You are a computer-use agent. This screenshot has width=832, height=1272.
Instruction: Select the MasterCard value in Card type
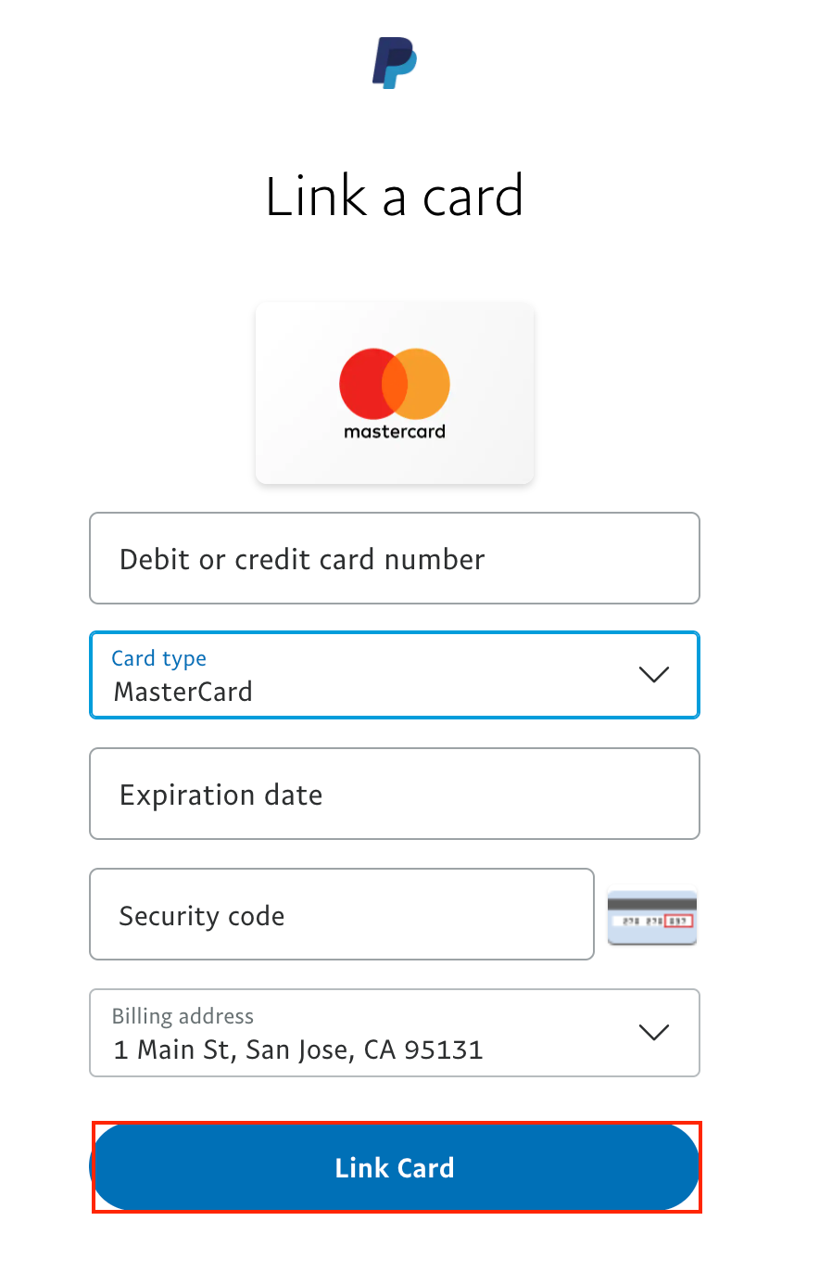click(x=183, y=692)
